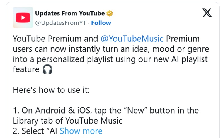Image resolution: width=223 pixels, height=138 pixels.
Task: Open the YouTube profile picture
Action: pyautogui.click(x=23, y=17)
